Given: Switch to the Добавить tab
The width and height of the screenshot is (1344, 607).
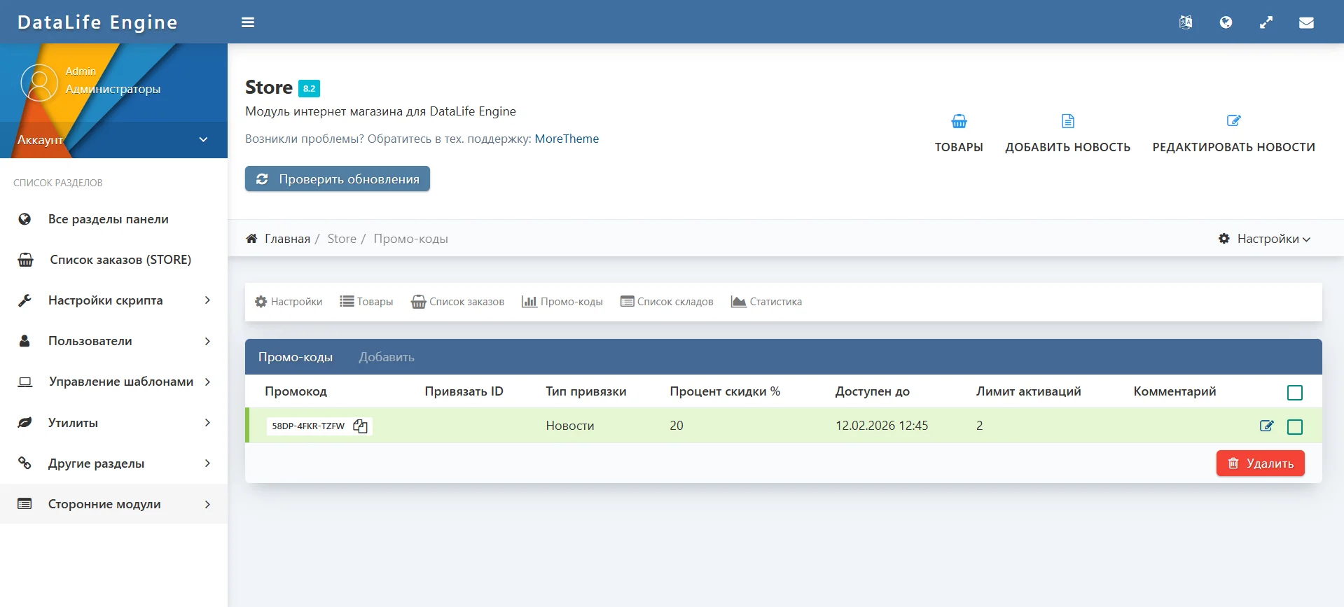Looking at the screenshot, I should pos(387,357).
